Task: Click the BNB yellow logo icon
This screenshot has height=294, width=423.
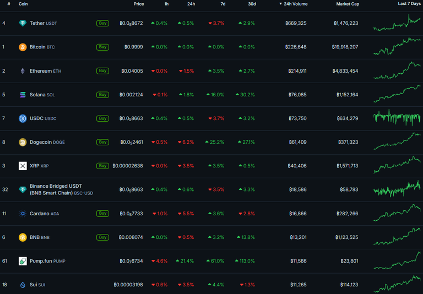Action: click(23, 237)
